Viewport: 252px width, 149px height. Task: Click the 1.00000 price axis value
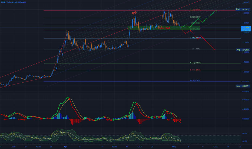pos(246,72)
